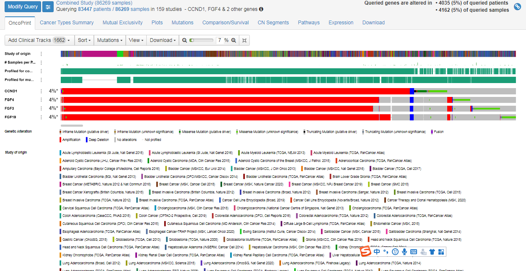Toggle the Sogou microphone voice input
Screen dimensions: 526x271
pyautogui.click(x=404, y=252)
